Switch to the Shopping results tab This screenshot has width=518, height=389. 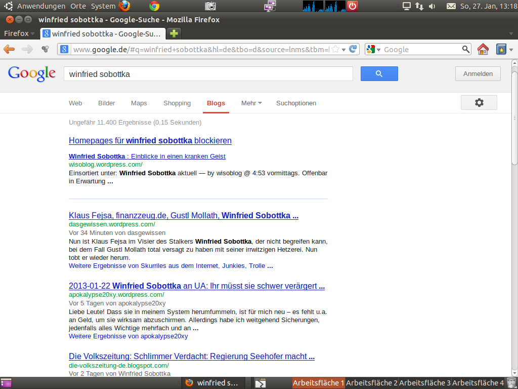click(177, 103)
